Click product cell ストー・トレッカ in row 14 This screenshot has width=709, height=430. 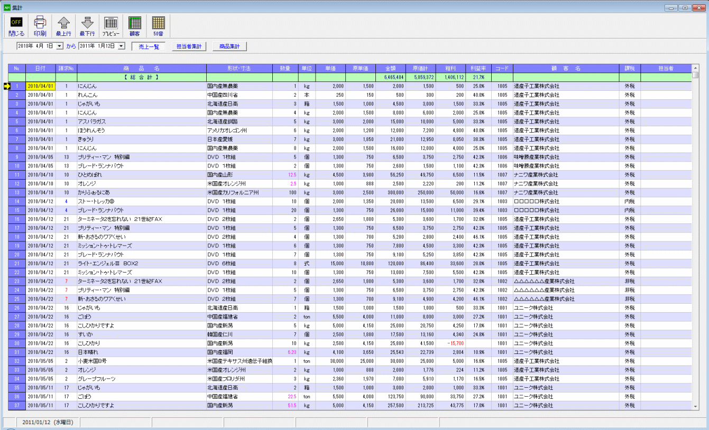141,201
